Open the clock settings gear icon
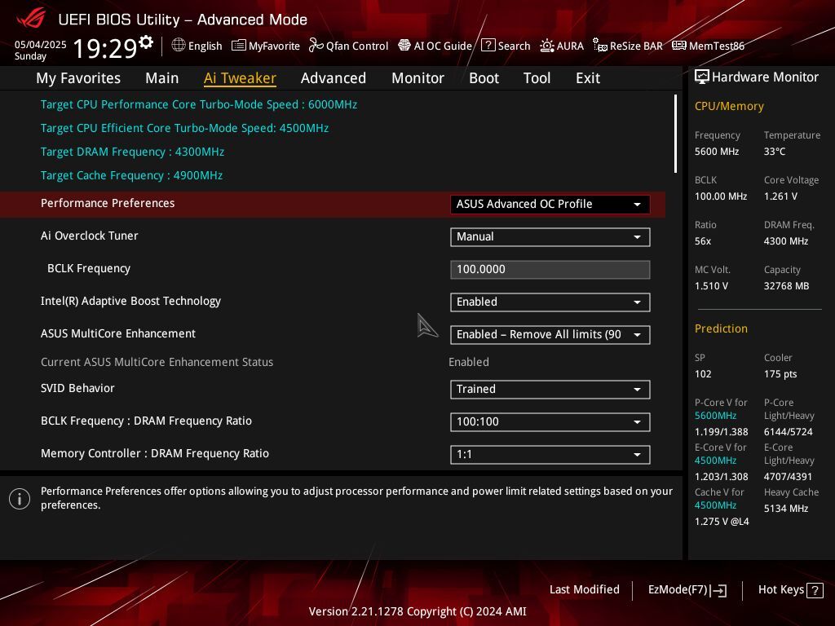 [x=146, y=42]
